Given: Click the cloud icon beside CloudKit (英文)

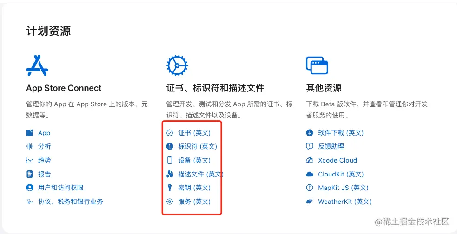Looking at the screenshot, I should (x=310, y=174).
